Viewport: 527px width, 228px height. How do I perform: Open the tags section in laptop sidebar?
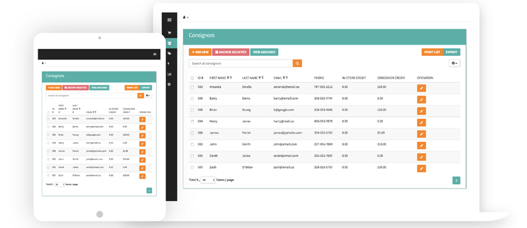pyautogui.click(x=169, y=53)
